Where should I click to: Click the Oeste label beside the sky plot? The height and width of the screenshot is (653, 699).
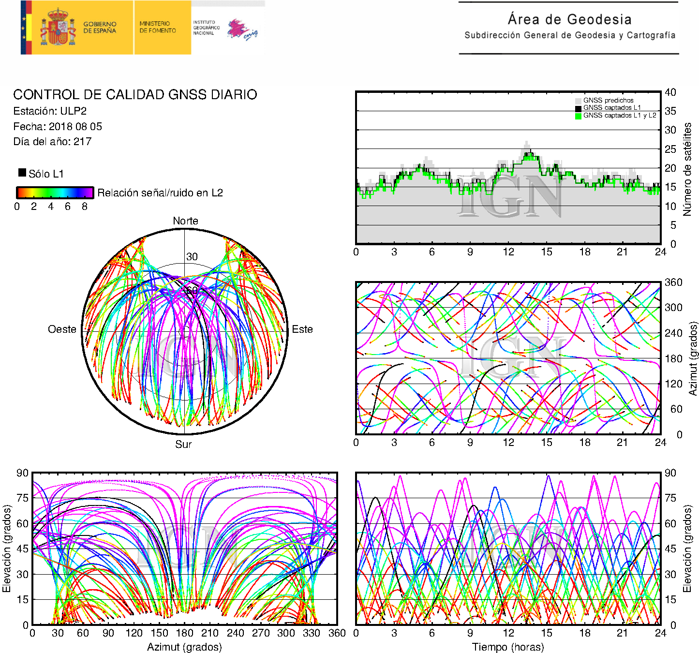pyautogui.click(x=62, y=329)
